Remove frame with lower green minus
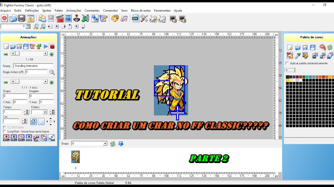Viewport: 334px width, 187px height. pyautogui.click(x=6, y=83)
